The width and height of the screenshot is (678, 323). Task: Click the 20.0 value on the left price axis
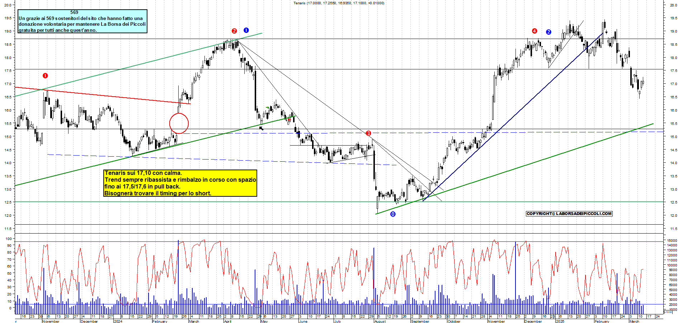pos(8,5)
